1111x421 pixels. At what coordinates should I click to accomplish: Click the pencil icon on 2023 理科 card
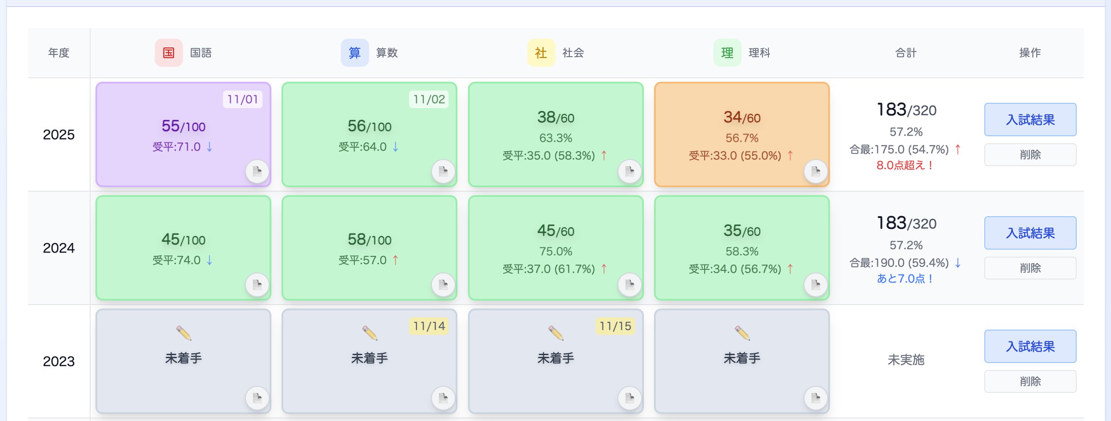coord(742,333)
